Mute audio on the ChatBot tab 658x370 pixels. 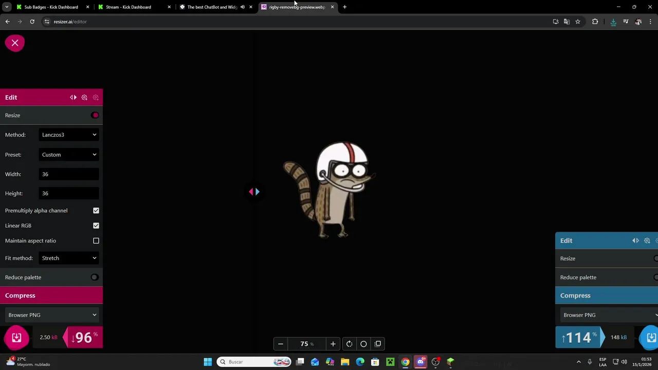(243, 7)
